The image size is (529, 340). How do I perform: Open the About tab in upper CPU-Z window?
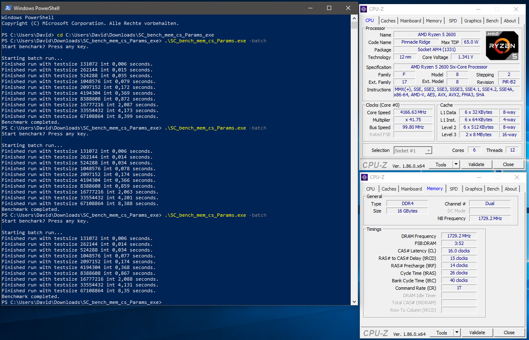point(510,21)
